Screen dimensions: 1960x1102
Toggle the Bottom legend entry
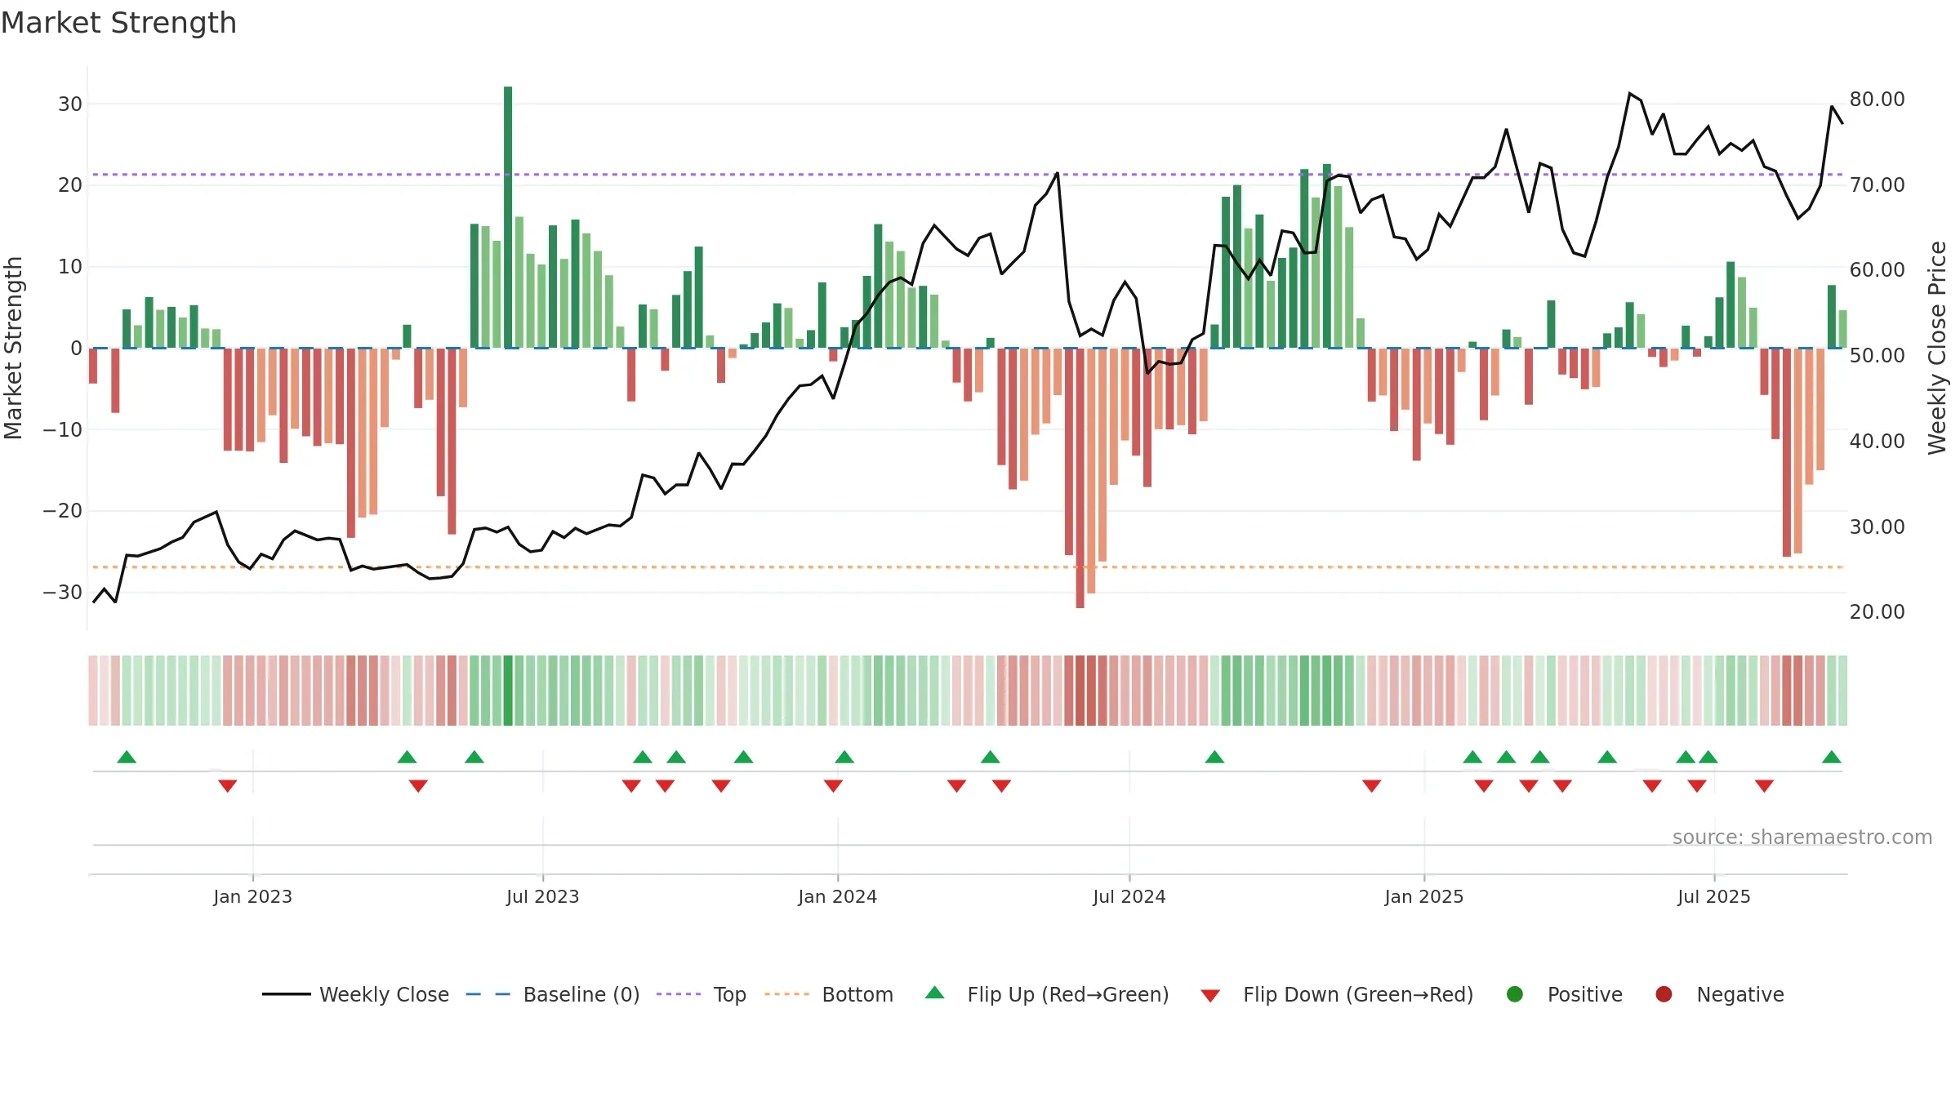coord(829,994)
